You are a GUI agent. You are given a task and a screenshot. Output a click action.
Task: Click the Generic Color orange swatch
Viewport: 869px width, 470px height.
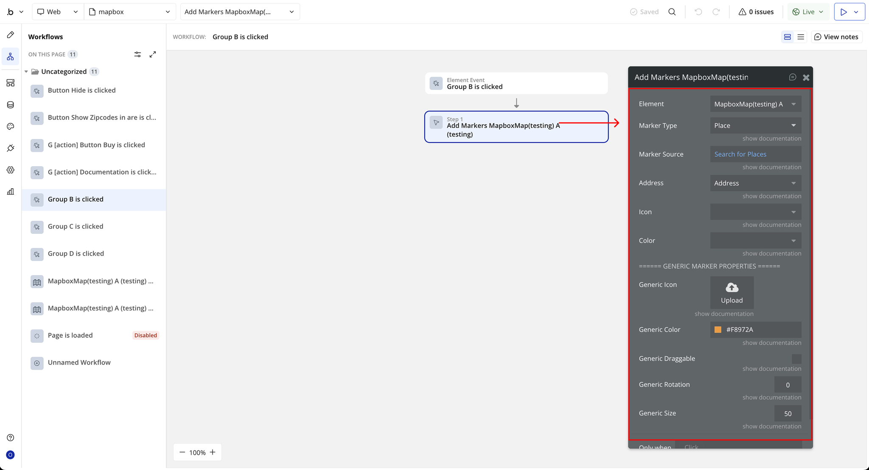click(x=718, y=330)
